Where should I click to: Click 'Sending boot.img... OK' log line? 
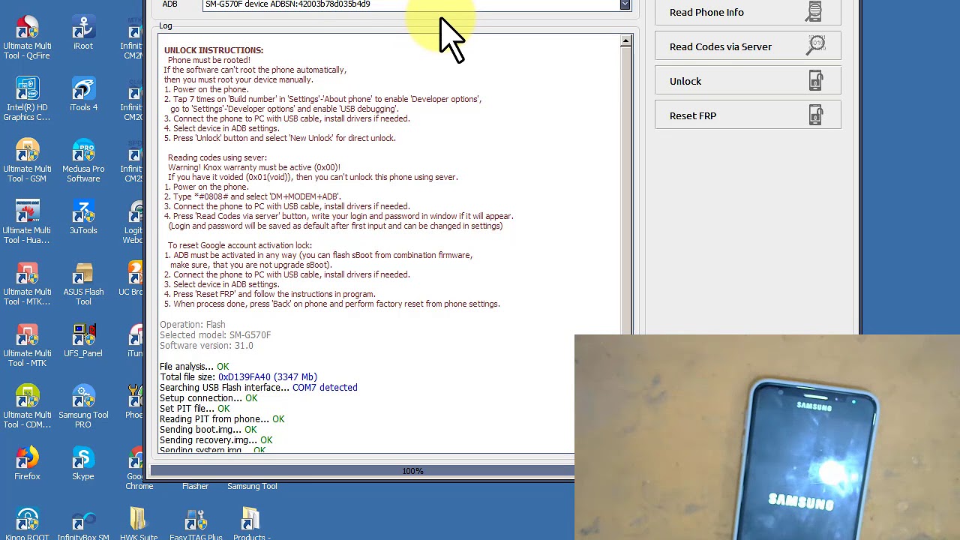(x=208, y=430)
